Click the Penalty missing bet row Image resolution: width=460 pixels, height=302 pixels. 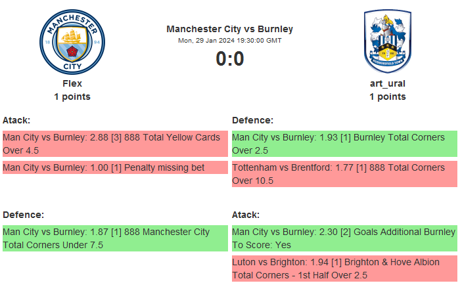coord(115,167)
